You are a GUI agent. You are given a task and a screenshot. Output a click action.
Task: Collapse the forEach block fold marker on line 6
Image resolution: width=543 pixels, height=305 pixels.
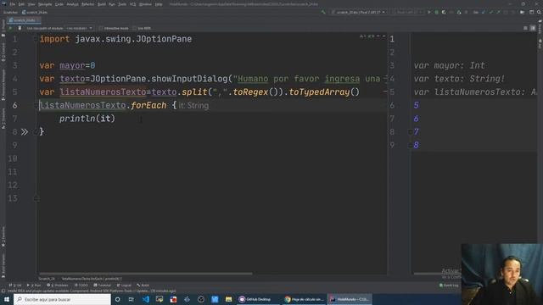click(x=36, y=105)
